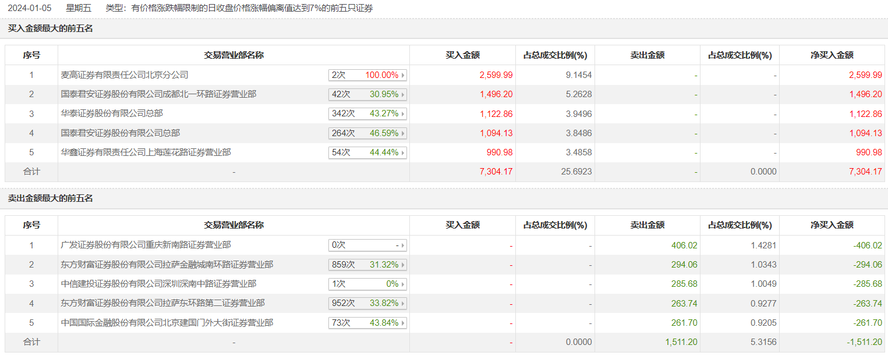
Task: Expand 东方财富拉萨金融城南环路 859次 dropdown
Action: 367,265
